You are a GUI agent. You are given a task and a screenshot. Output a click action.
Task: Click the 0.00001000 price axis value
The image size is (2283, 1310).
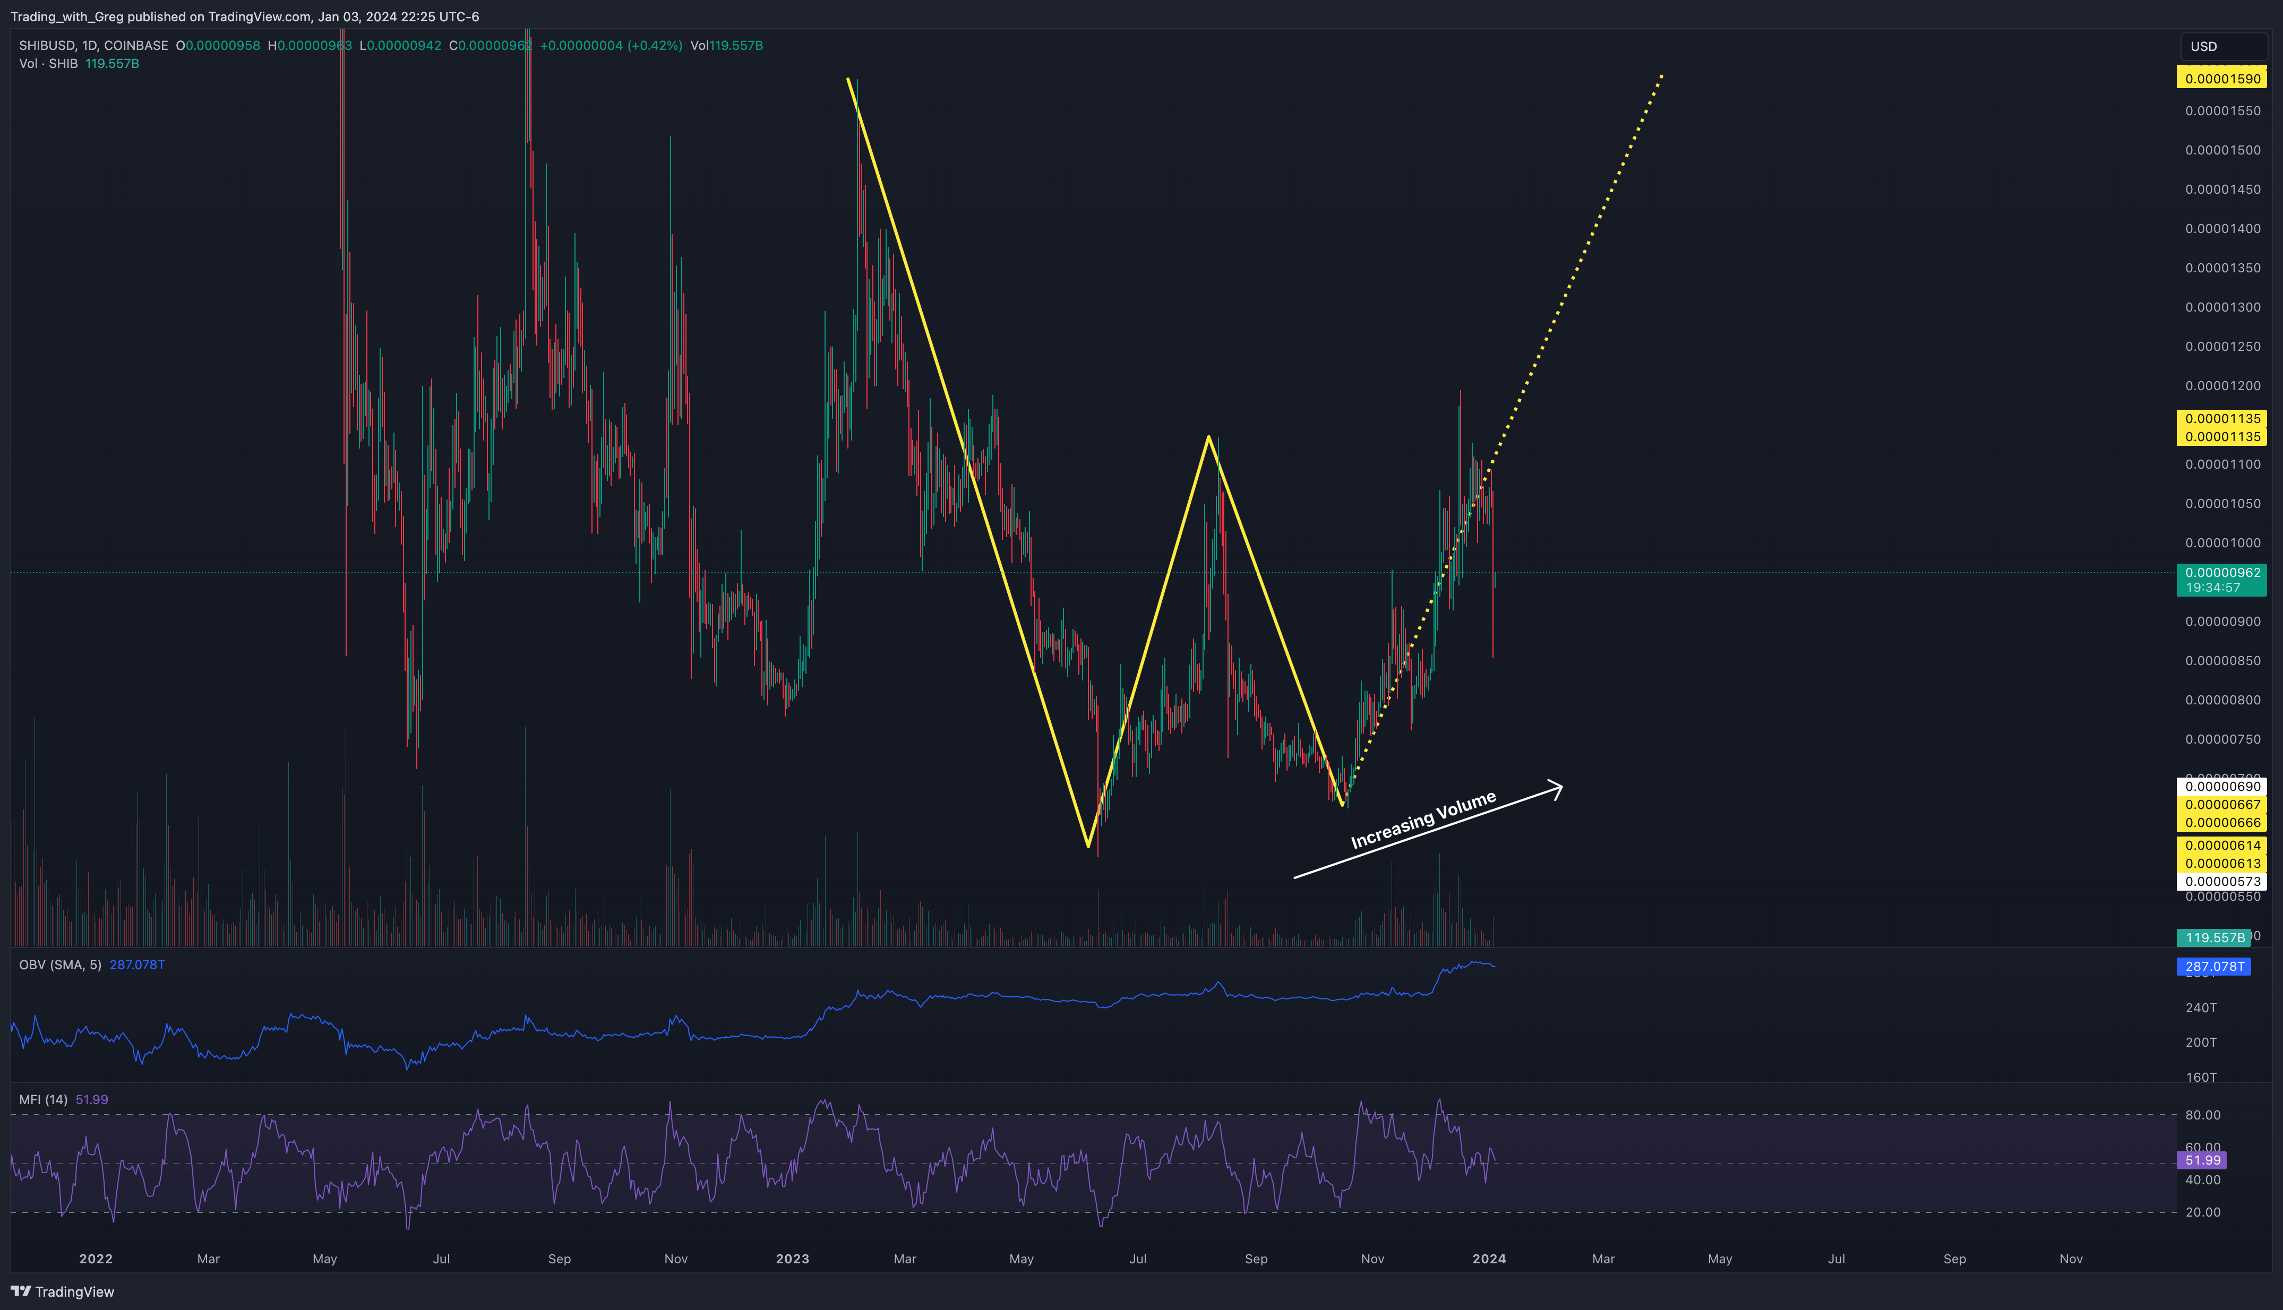tap(2222, 542)
